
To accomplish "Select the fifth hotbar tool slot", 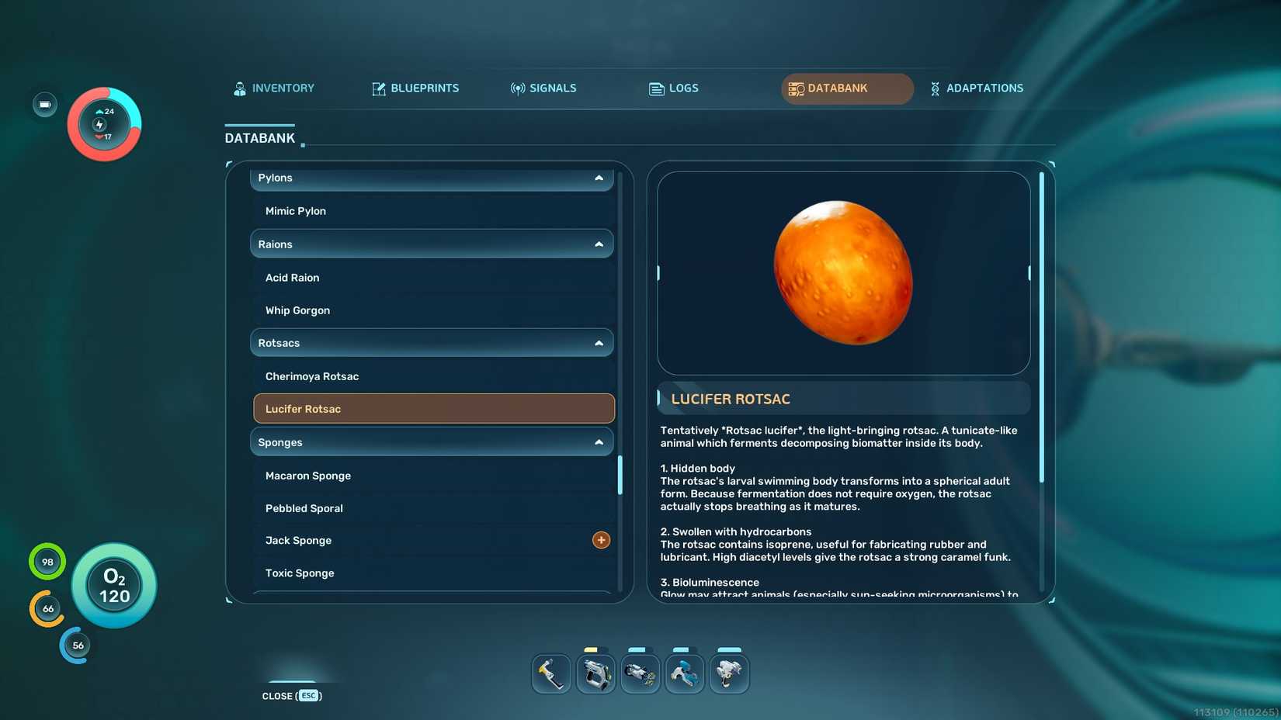I will (x=728, y=673).
